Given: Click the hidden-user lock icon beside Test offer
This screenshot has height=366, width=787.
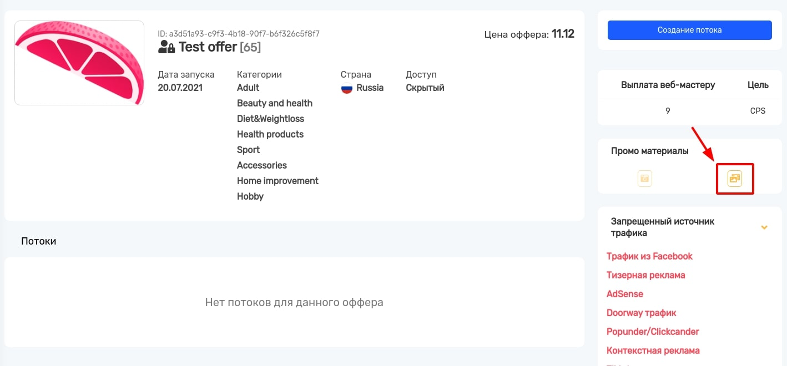Looking at the screenshot, I should tap(167, 47).
